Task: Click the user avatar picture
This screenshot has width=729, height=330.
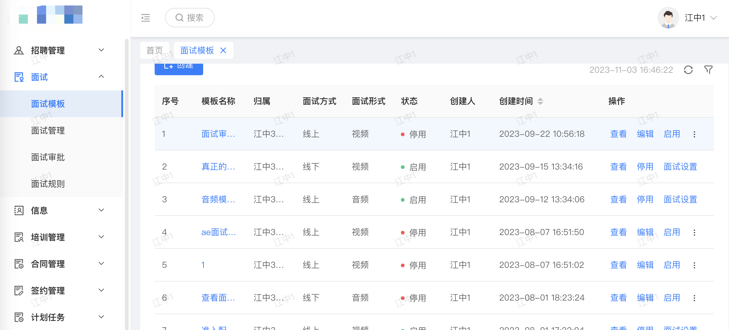Action: [x=668, y=18]
